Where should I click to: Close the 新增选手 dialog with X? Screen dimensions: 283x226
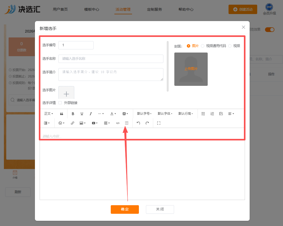(x=243, y=27)
